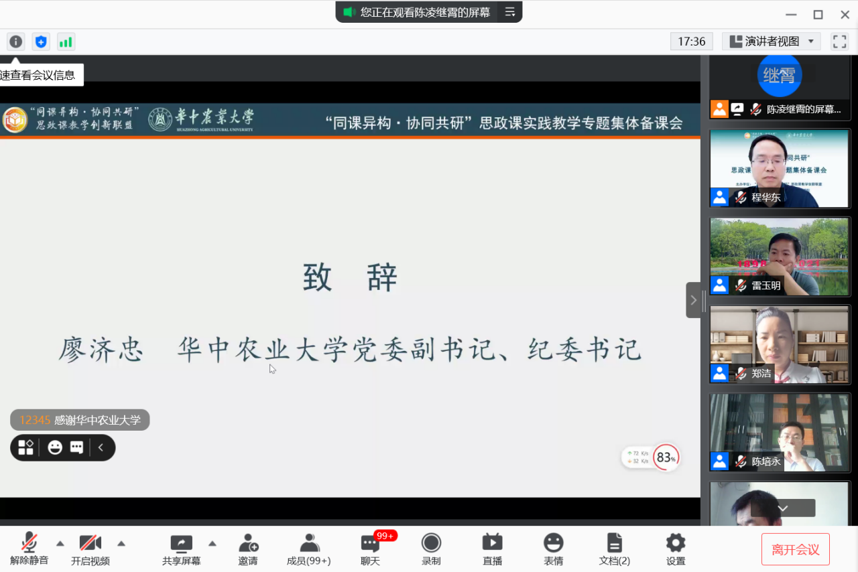This screenshot has width=858, height=572.
Task: Open the Invite participants icon
Action: pyautogui.click(x=248, y=549)
